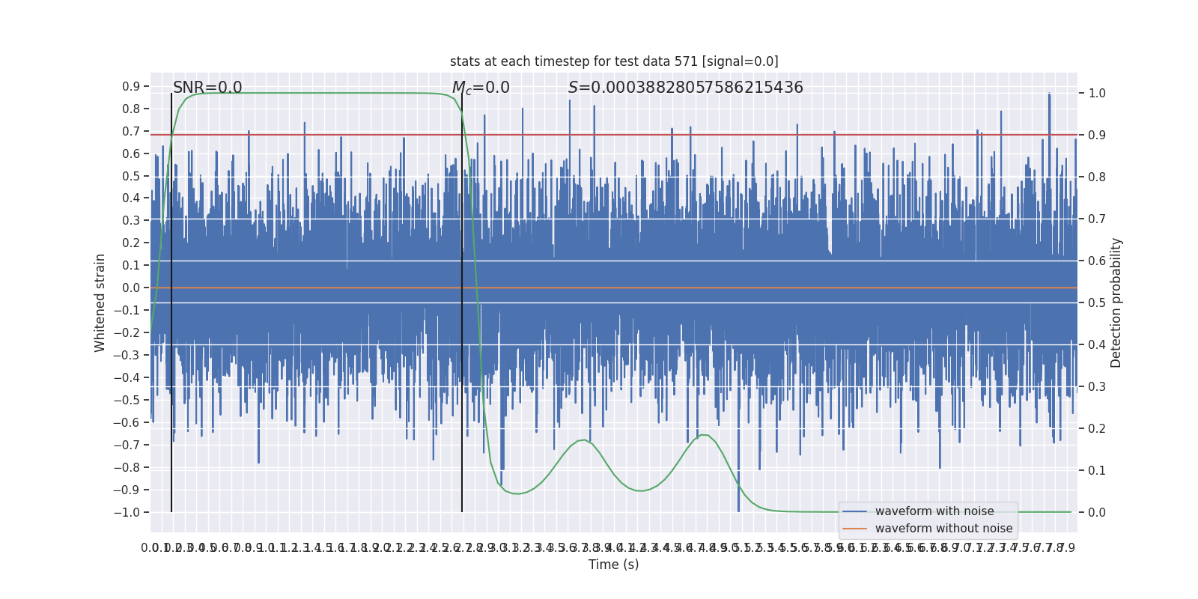Click the blue legend line swatch

[854, 511]
